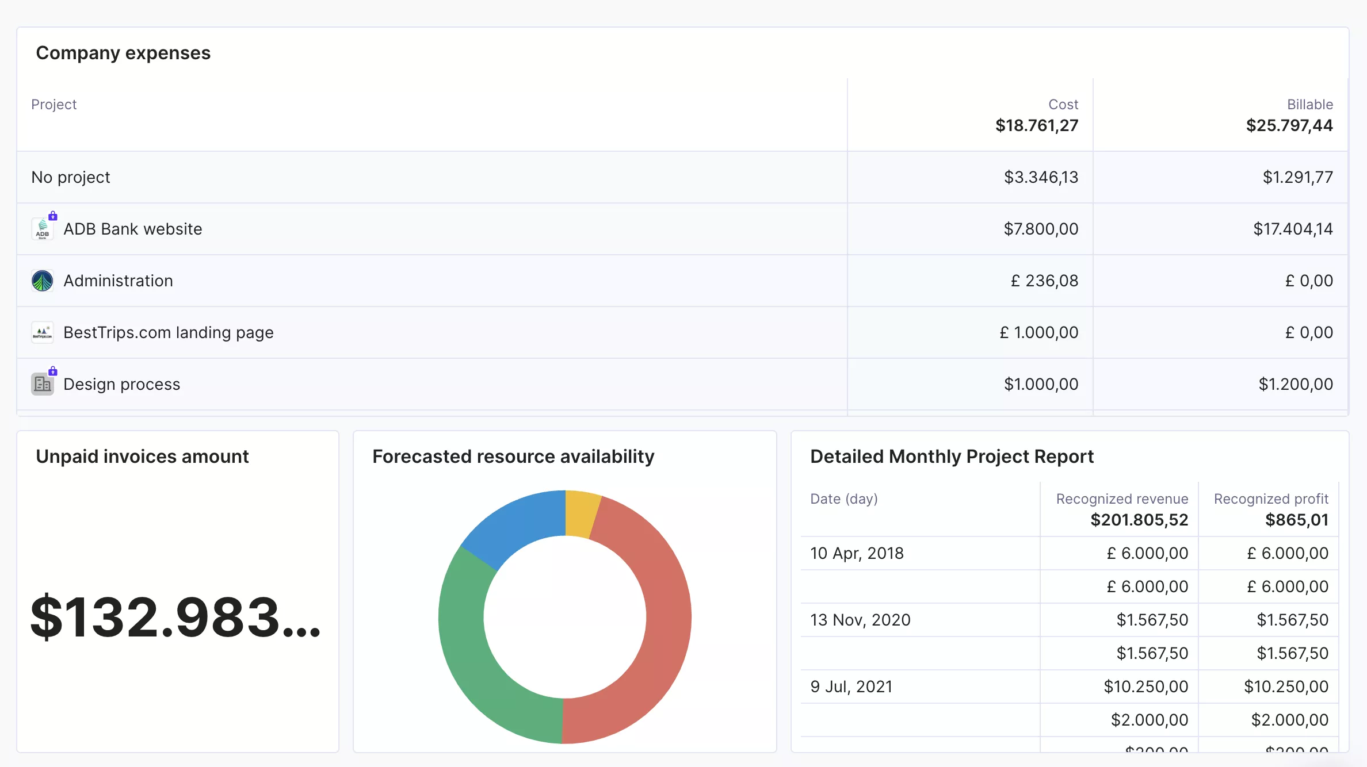Click the BestTrips.com landing page logo

click(x=42, y=332)
